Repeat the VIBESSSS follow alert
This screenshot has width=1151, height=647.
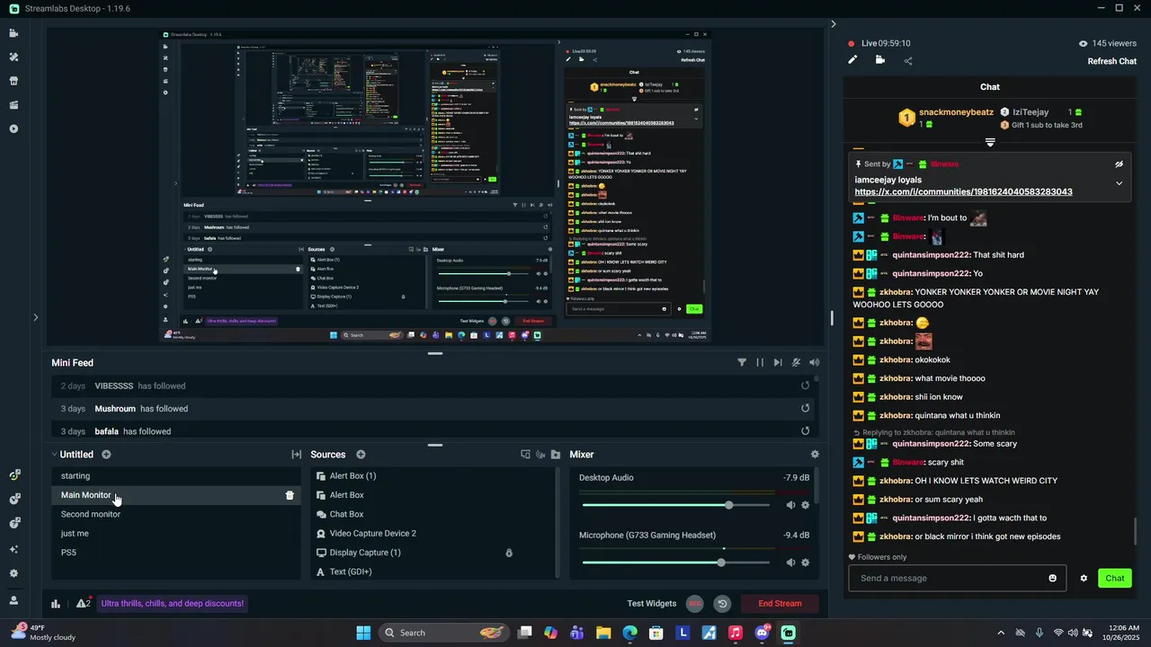(x=806, y=386)
